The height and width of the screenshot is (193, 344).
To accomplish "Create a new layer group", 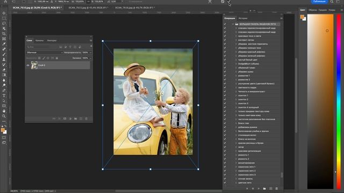I will tap(75, 118).
